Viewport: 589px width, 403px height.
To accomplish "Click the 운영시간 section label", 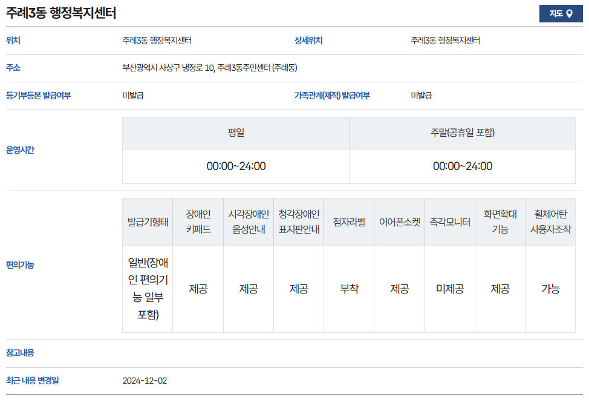I will coord(20,149).
